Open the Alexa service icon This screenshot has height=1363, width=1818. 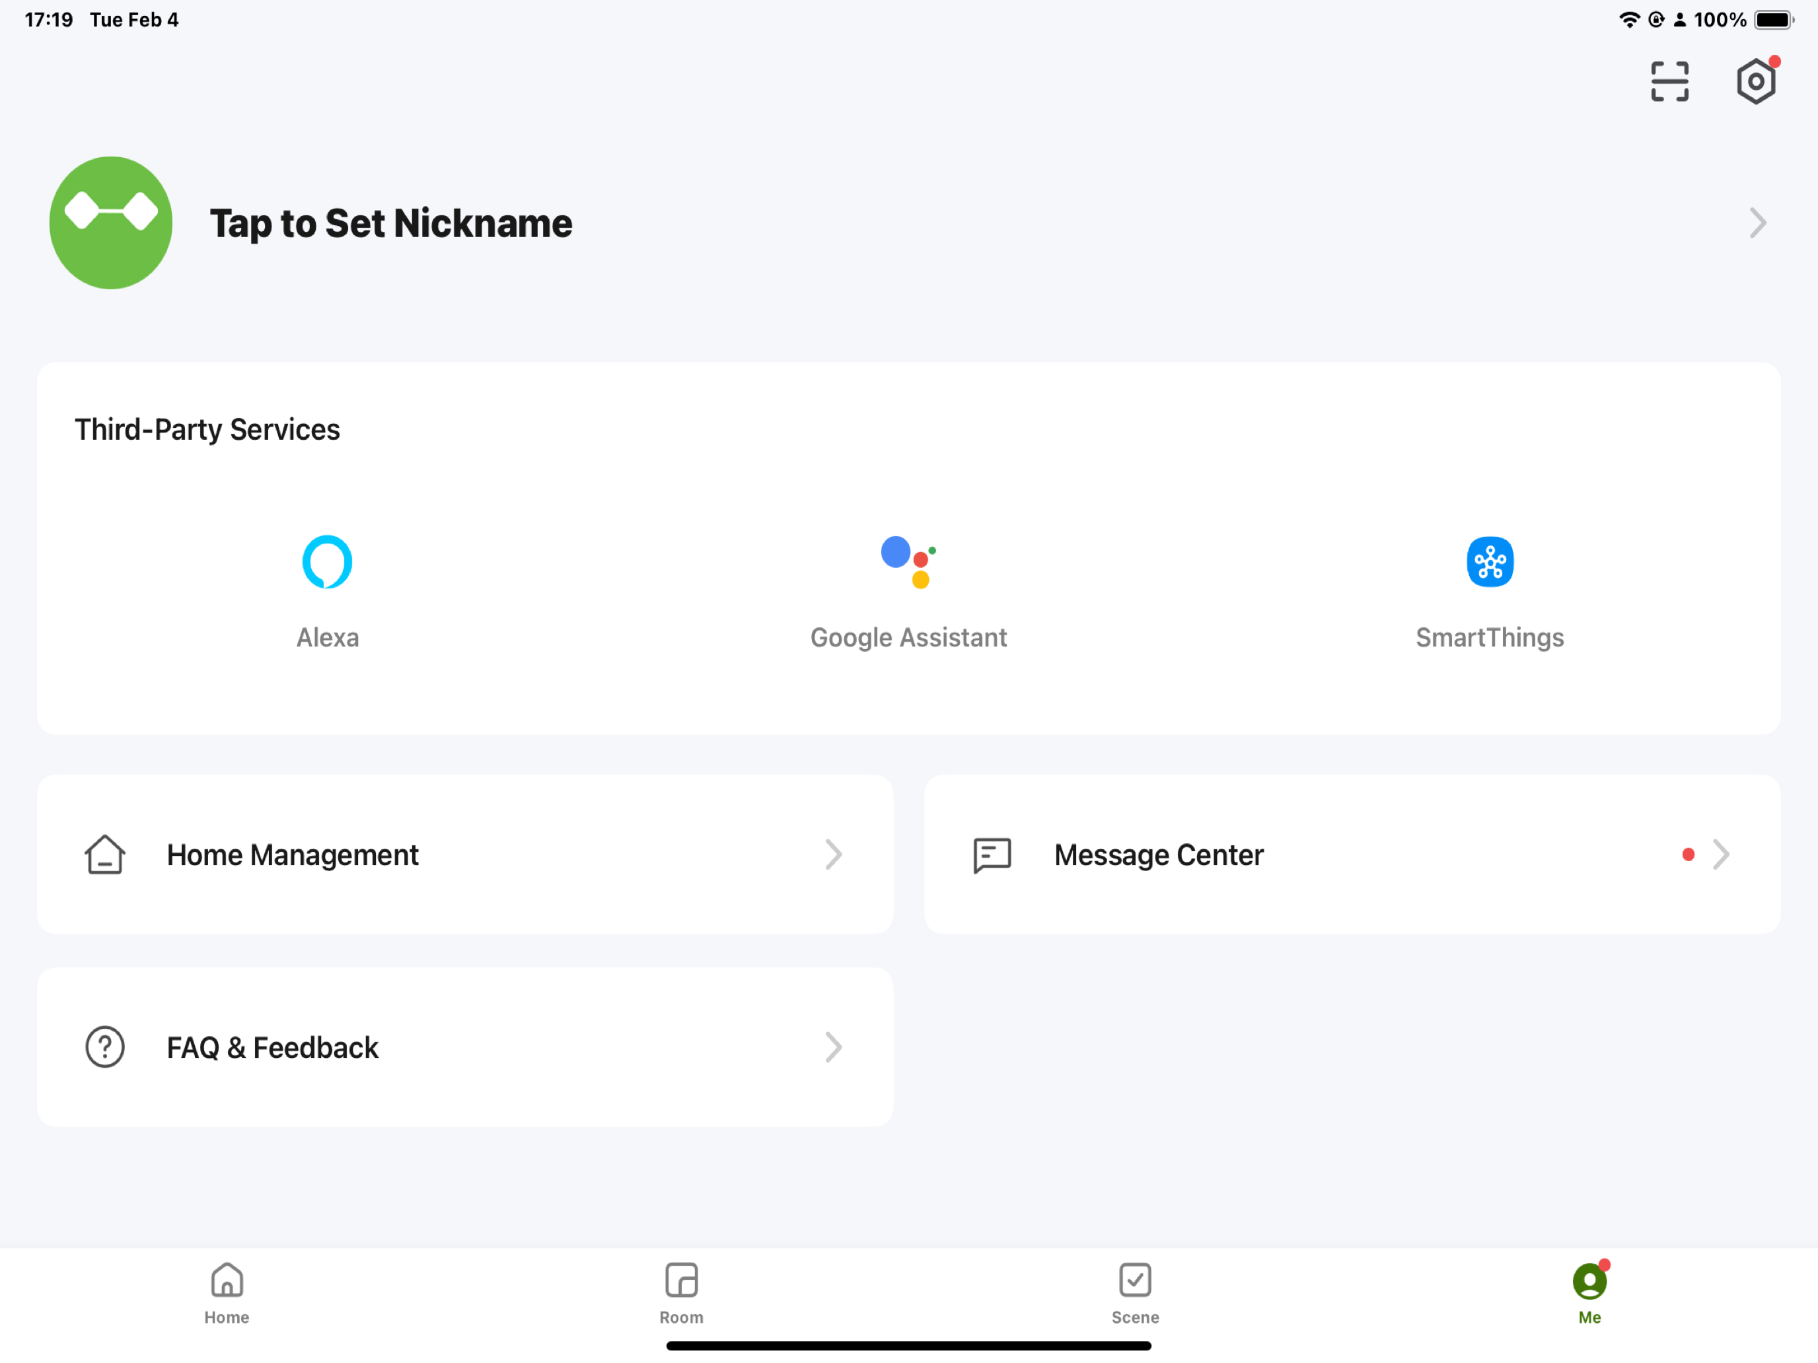coord(327,562)
